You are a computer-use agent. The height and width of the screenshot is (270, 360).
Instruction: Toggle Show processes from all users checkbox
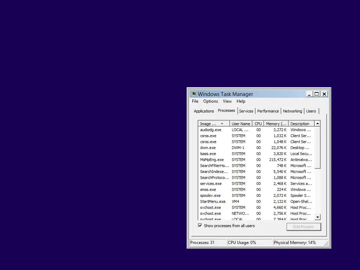(200, 226)
